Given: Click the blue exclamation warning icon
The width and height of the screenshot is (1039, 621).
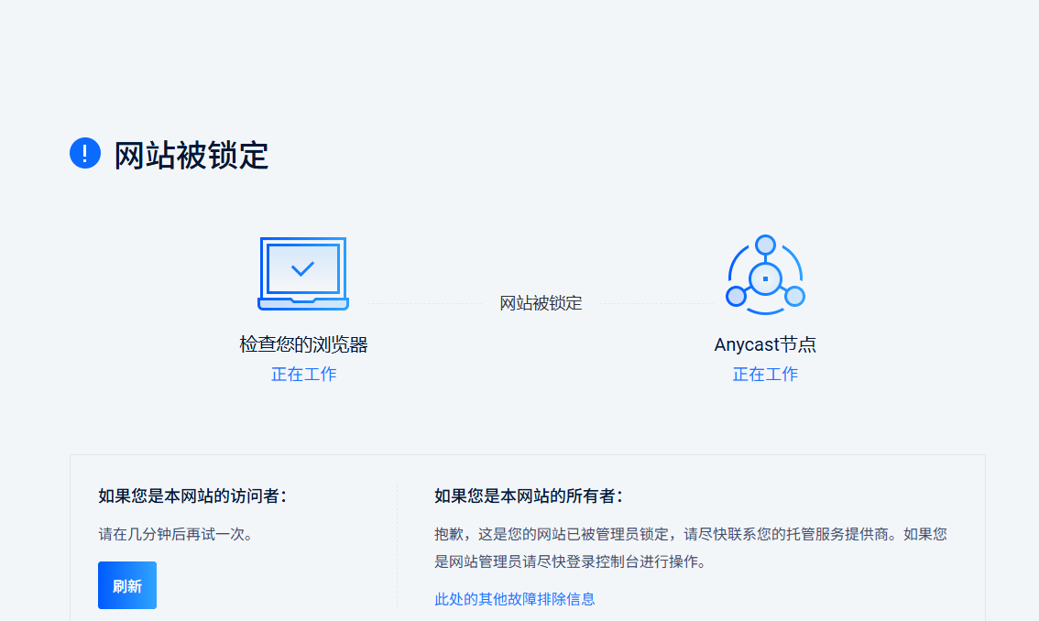Looking at the screenshot, I should [85, 153].
